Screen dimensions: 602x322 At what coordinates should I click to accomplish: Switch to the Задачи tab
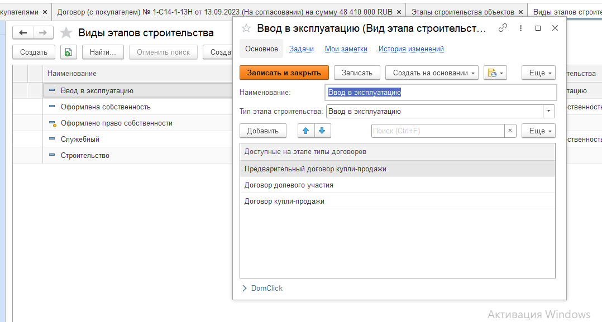[x=301, y=49]
